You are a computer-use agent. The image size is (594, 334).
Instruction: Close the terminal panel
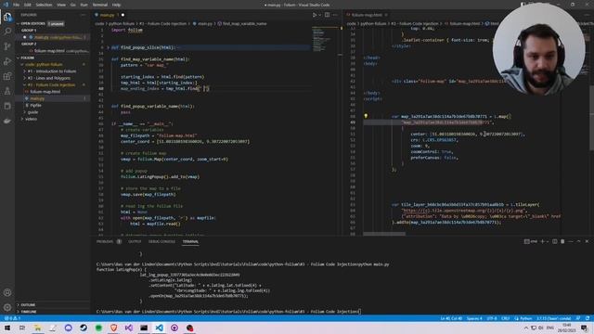point(587,241)
